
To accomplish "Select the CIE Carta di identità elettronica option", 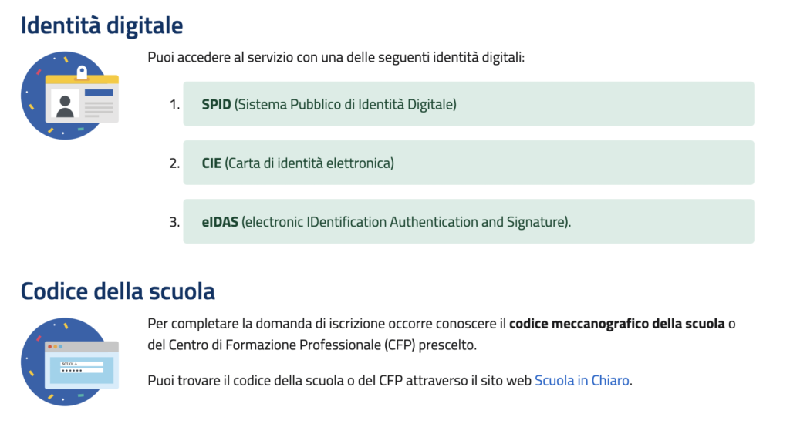I will (x=468, y=163).
